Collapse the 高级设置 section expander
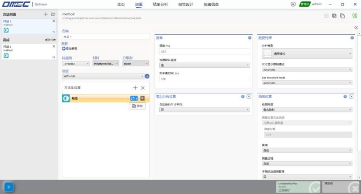This screenshot has width=361, height=194. 352,97
